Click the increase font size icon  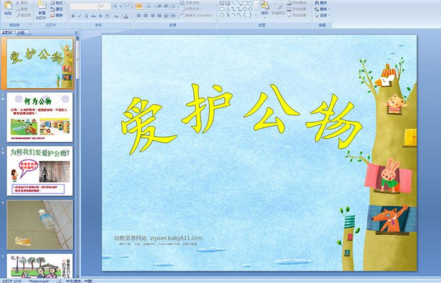pos(115,5)
